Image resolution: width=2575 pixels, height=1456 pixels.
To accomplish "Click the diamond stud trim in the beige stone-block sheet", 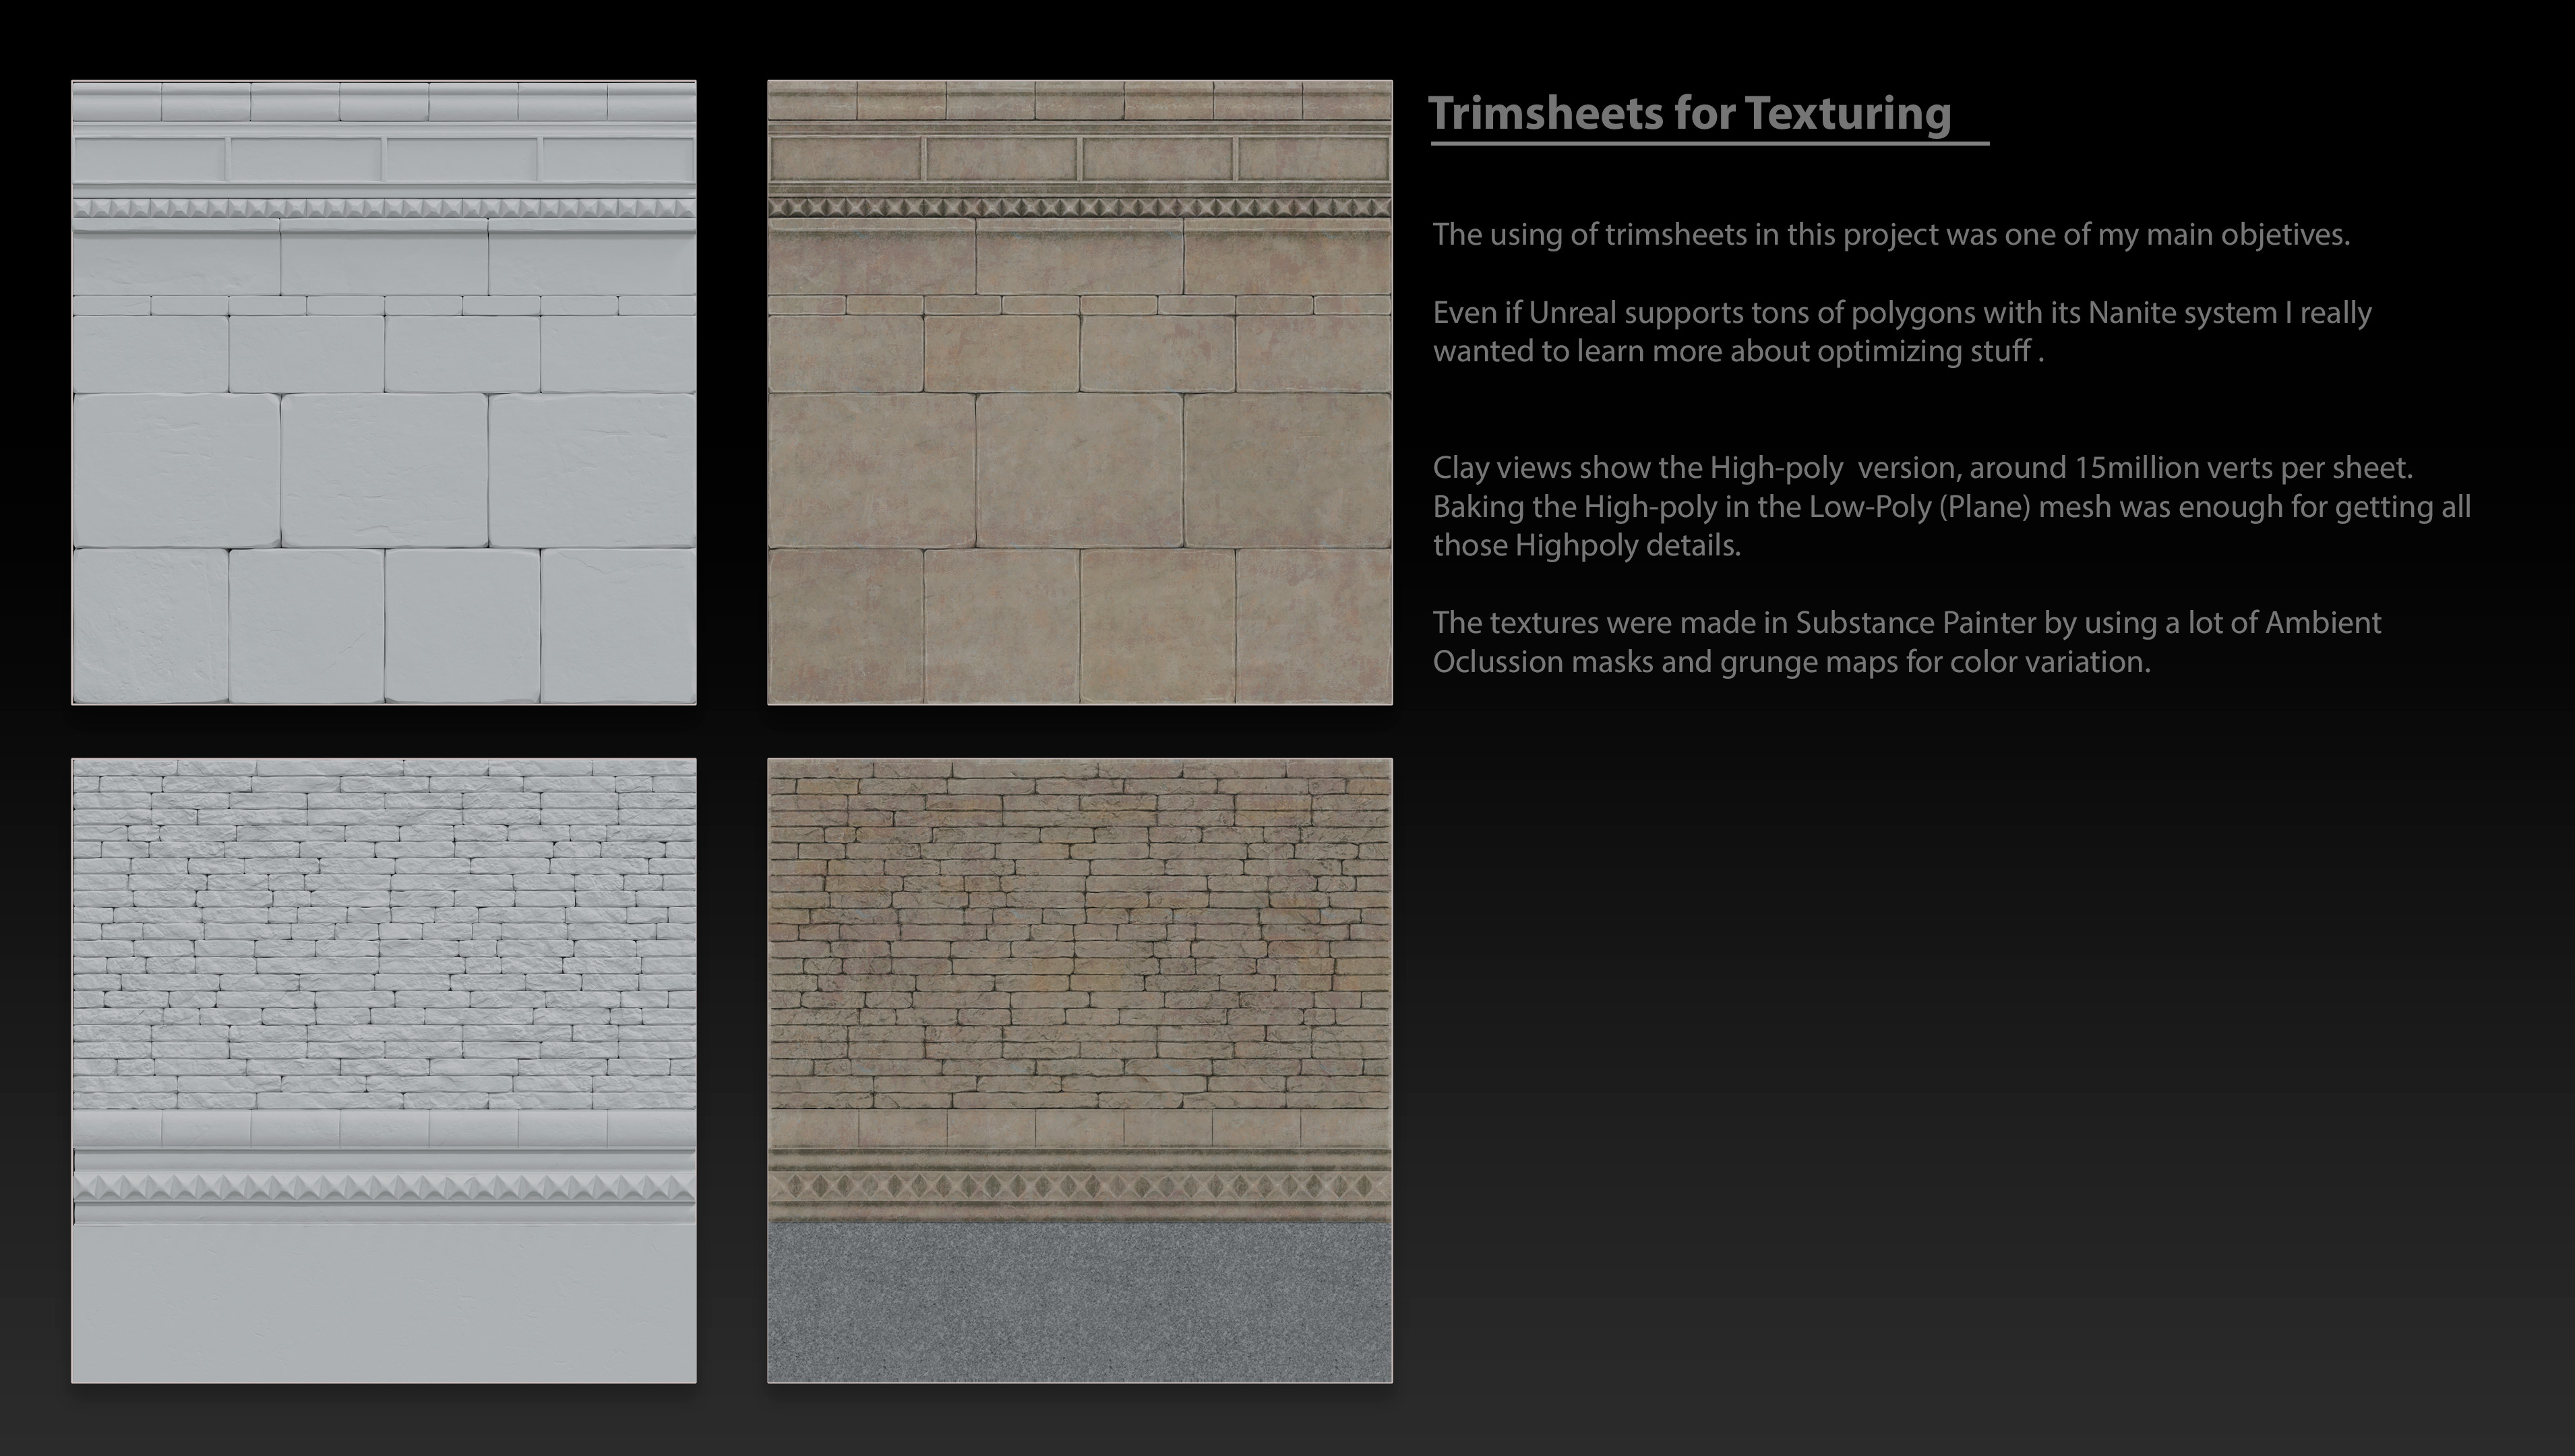I will [x=1079, y=208].
